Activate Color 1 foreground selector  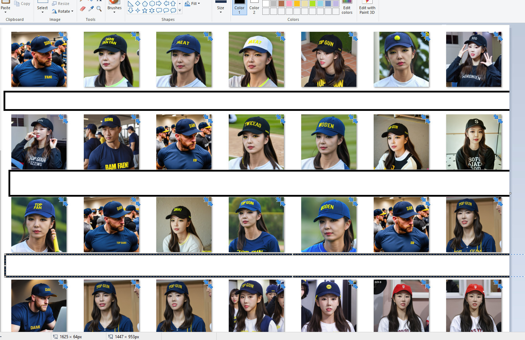click(239, 8)
